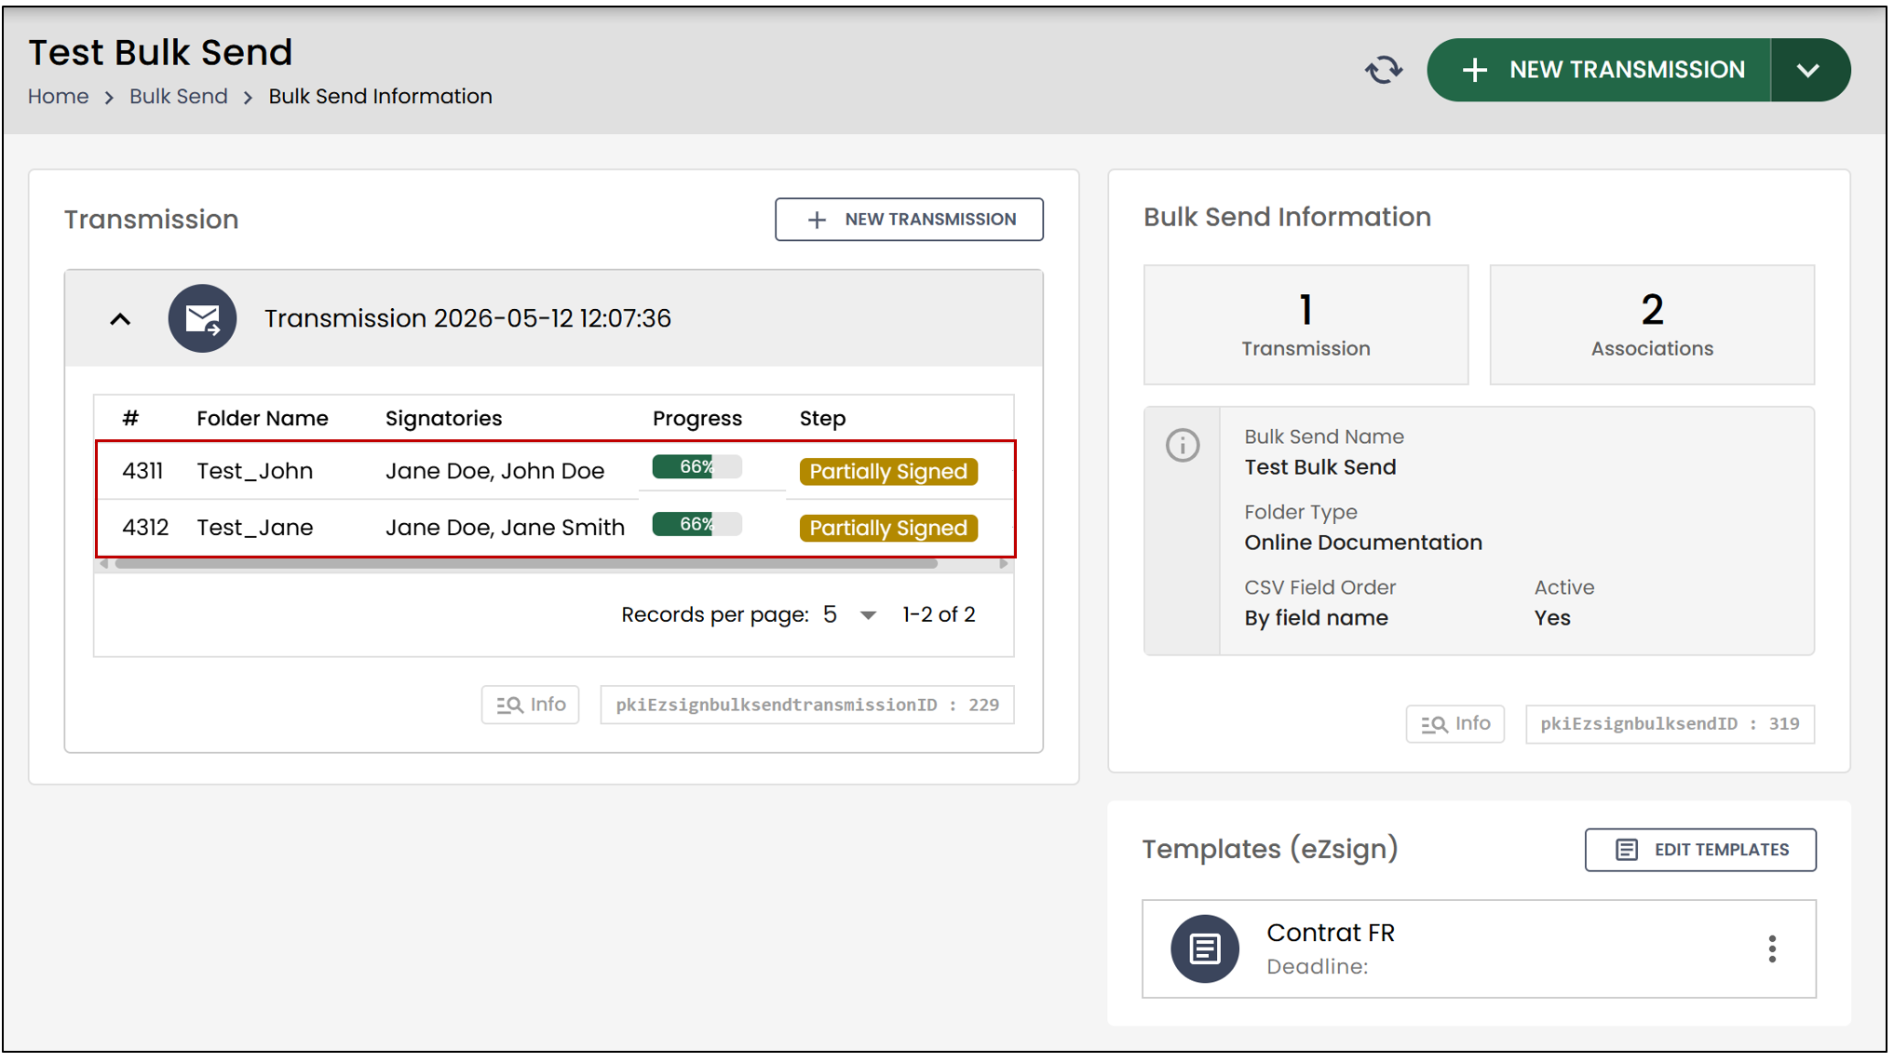The width and height of the screenshot is (1894, 1062).
Task: Click the transmission envelope icon
Action: pos(202,318)
